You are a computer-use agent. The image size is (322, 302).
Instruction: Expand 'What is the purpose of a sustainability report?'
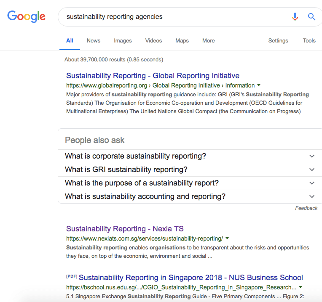pyautogui.click(x=190, y=183)
